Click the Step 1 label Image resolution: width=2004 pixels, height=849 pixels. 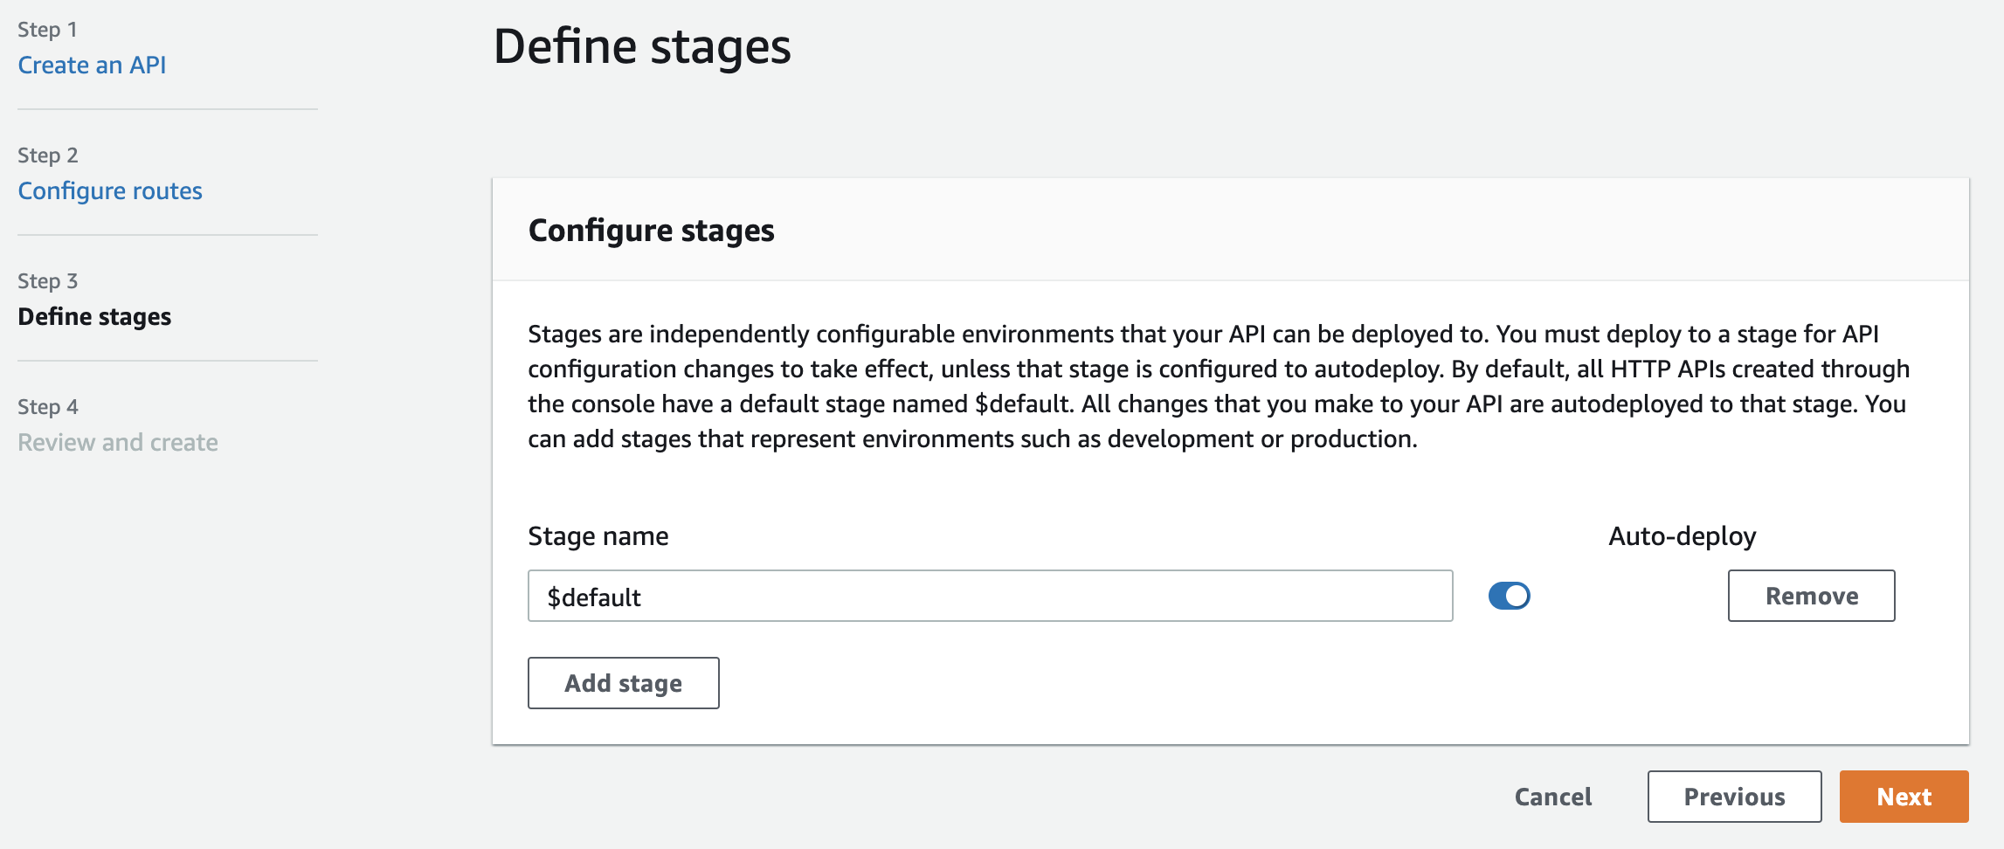pos(48,30)
